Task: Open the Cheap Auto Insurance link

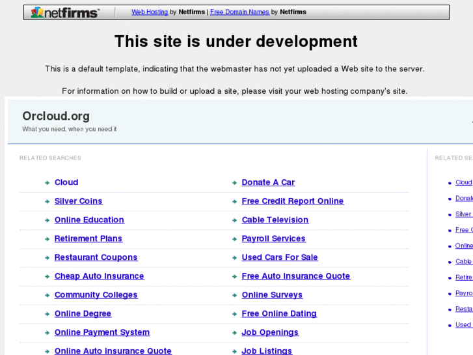Action: 100,276
